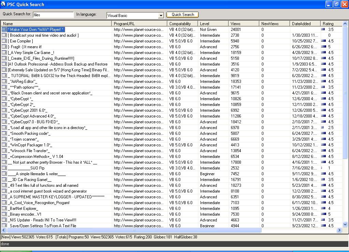Sort by the Views column header
Screen dimensions: 349x252
(243, 24)
